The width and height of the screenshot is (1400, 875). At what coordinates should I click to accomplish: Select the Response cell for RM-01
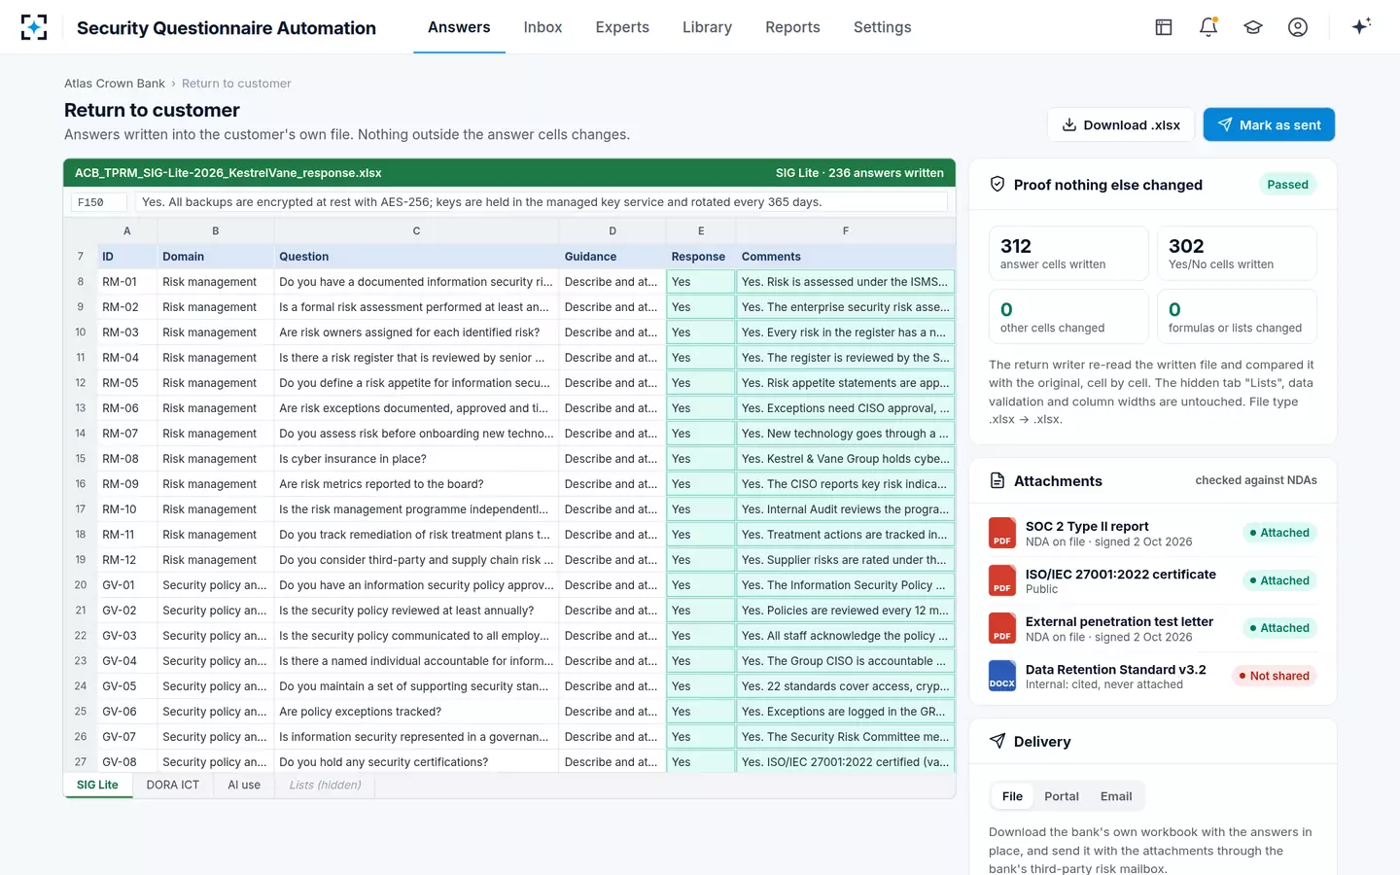click(700, 282)
